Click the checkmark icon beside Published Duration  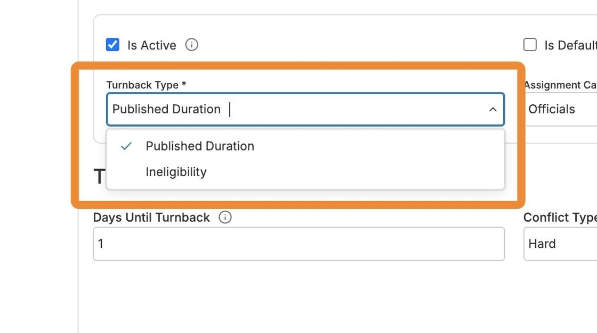point(126,146)
